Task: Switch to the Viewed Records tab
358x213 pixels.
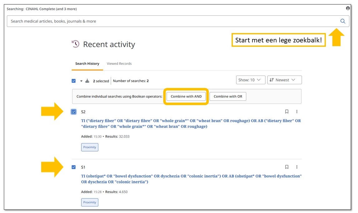Action: [119, 64]
